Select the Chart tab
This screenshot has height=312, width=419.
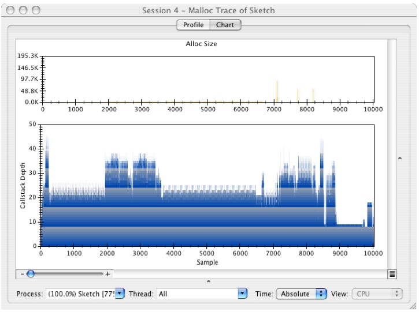(225, 25)
